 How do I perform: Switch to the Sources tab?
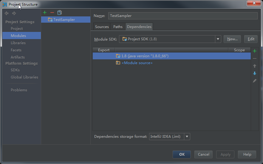click(x=102, y=27)
